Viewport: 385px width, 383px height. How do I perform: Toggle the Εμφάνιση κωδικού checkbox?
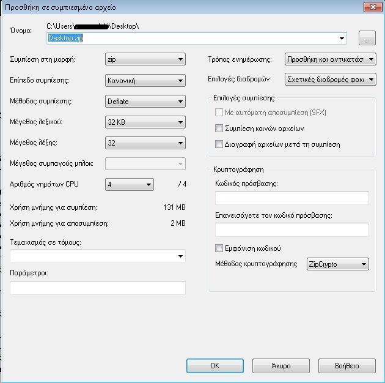pos(219,248)
